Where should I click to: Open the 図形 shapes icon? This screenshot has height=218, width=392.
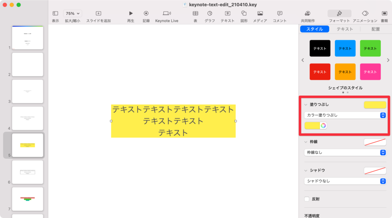click(x=244, y=13)
